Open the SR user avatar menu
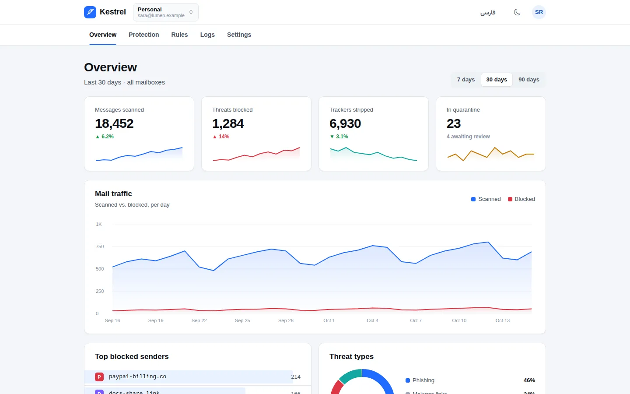Screen dimensions: 630x394 coord(539,12)
